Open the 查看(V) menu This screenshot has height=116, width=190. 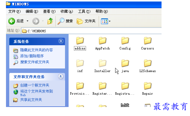point(49,11)
